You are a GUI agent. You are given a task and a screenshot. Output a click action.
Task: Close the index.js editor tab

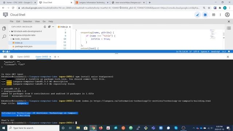pyautogui.click(x=70, y=27)
